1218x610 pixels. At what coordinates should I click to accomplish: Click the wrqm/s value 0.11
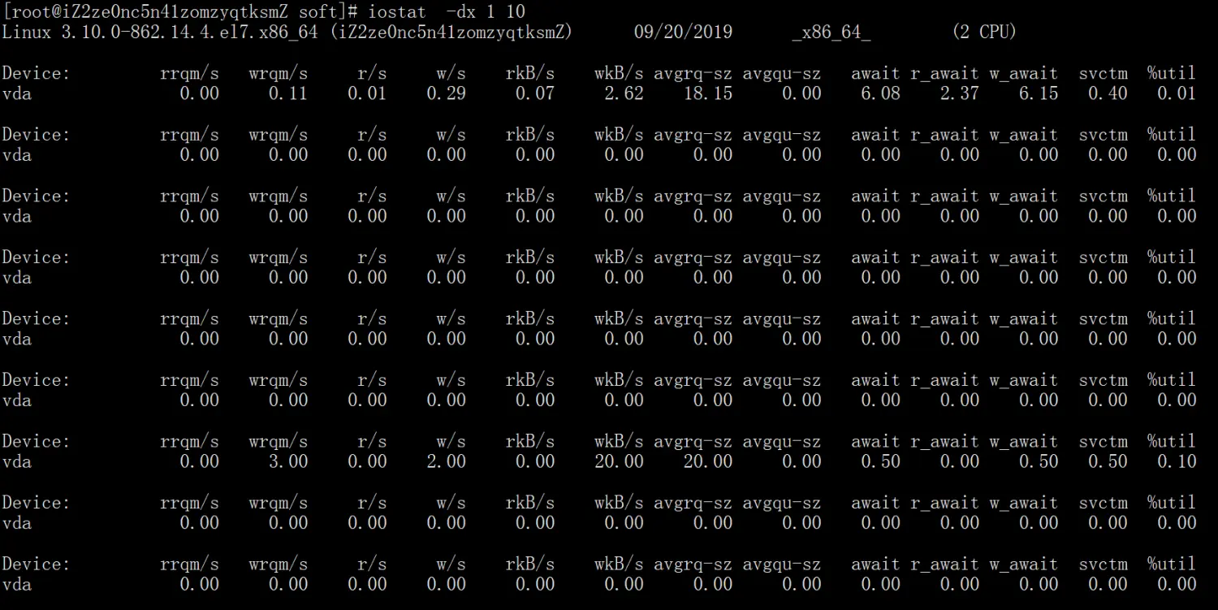tap(287, 93)
